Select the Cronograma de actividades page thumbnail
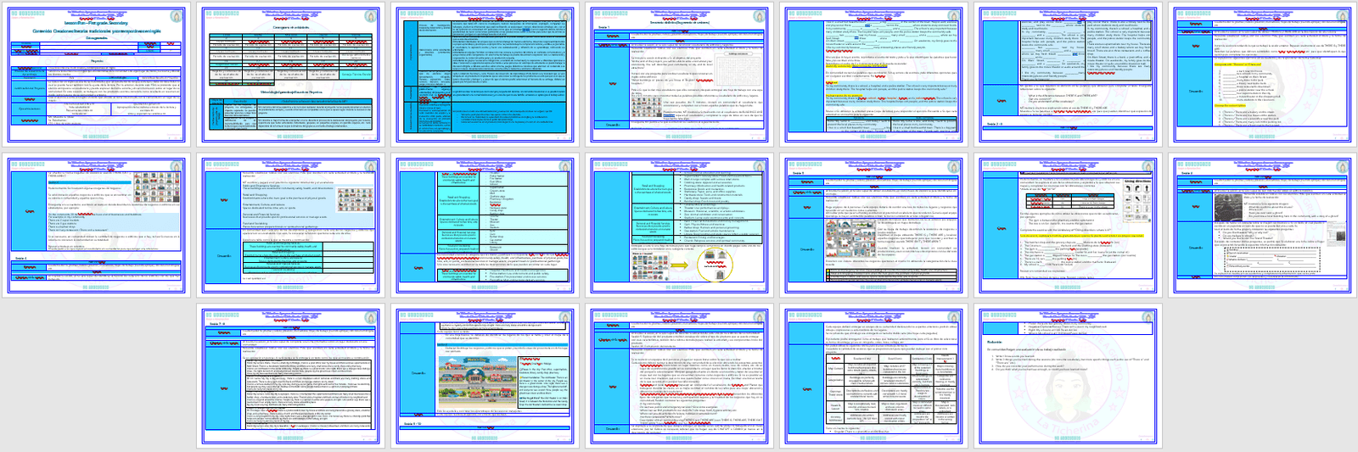This screenshot has width=1358, height=452. point(291,74)
